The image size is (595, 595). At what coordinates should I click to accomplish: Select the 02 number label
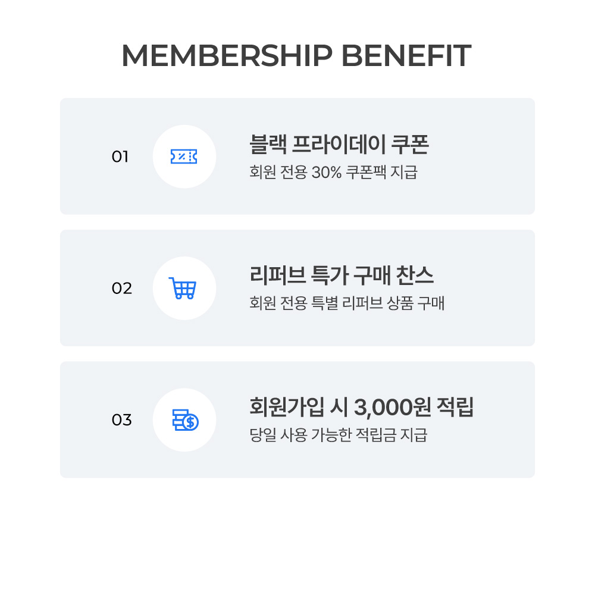coord(121,289)
